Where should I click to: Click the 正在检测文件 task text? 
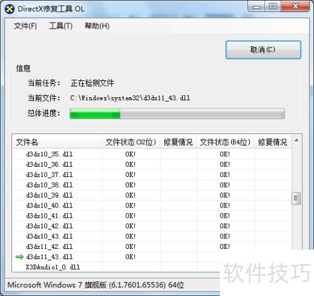(x=92, y=83)
